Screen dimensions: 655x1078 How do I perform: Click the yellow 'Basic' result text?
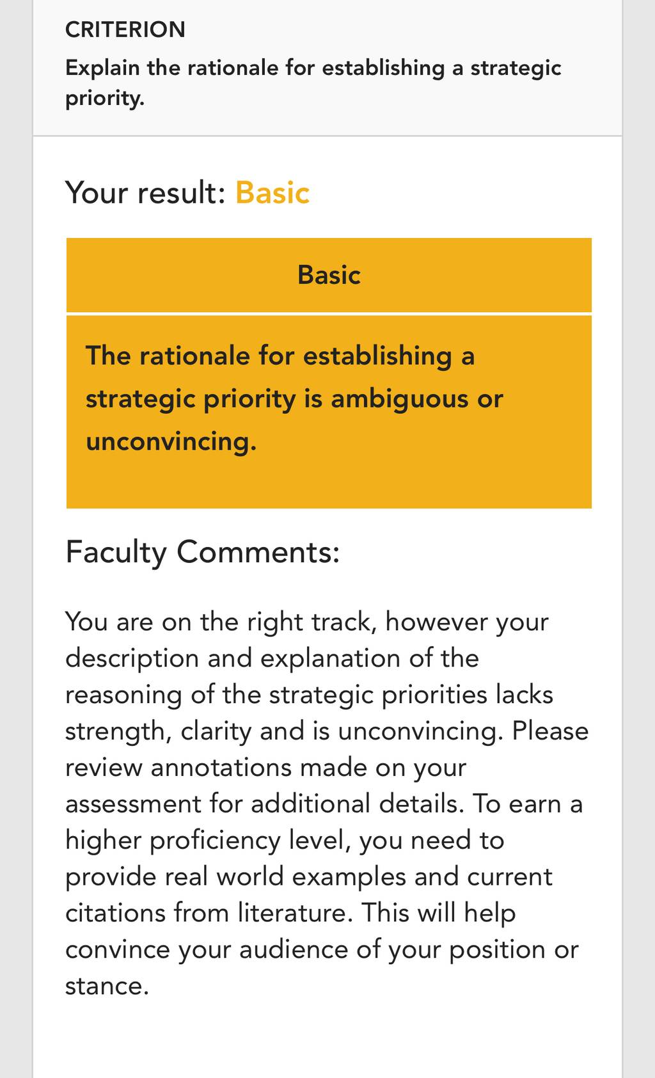point(272,193)
